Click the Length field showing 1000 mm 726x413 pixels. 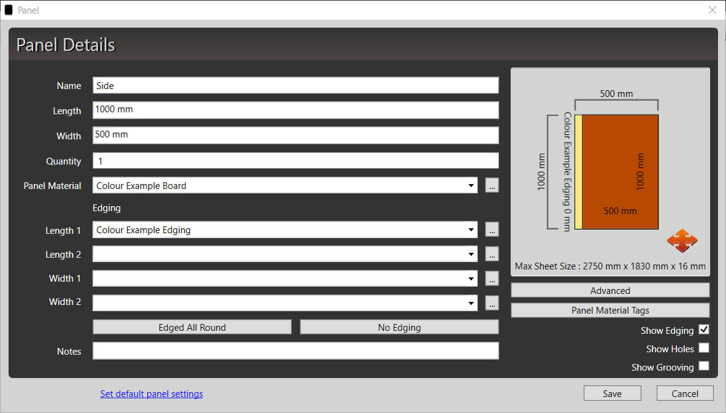tap(296, 110)
